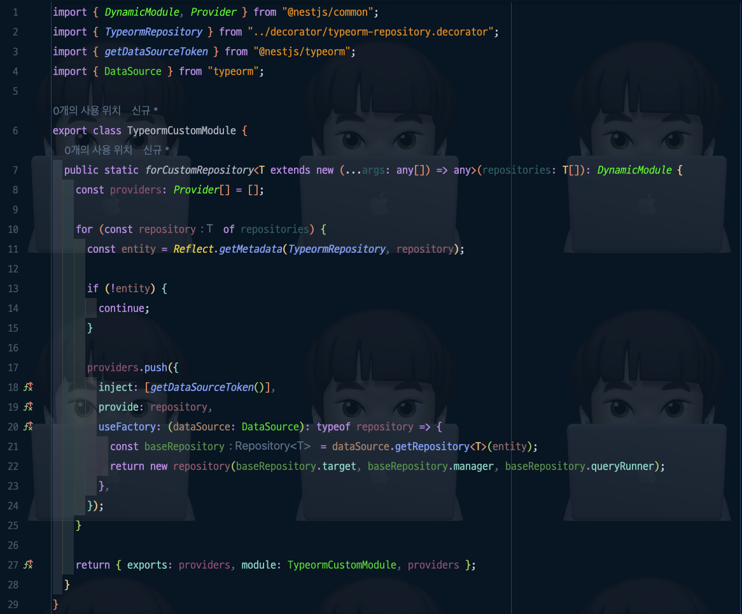Screen dimensions: 742x614
Task: Click the gutter icon on line 27 return
Action: click(29, 565)
